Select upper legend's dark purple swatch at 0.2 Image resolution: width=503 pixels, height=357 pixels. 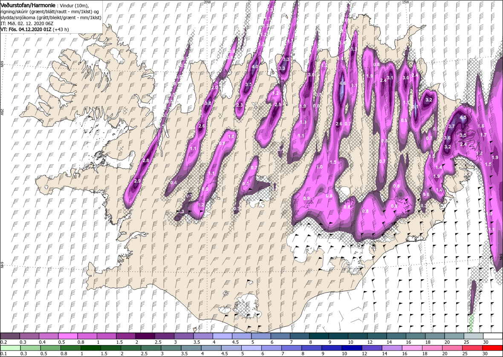pos(10,336)
